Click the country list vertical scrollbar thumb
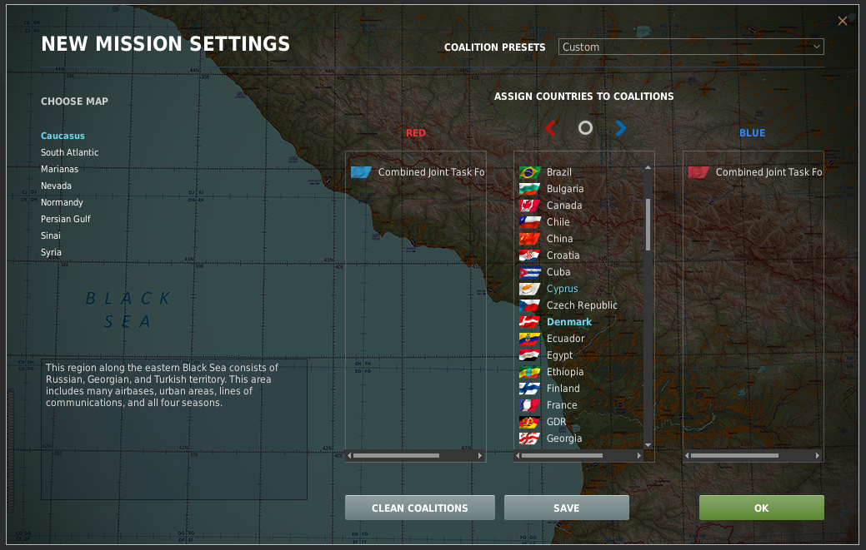 coord(648,225)
